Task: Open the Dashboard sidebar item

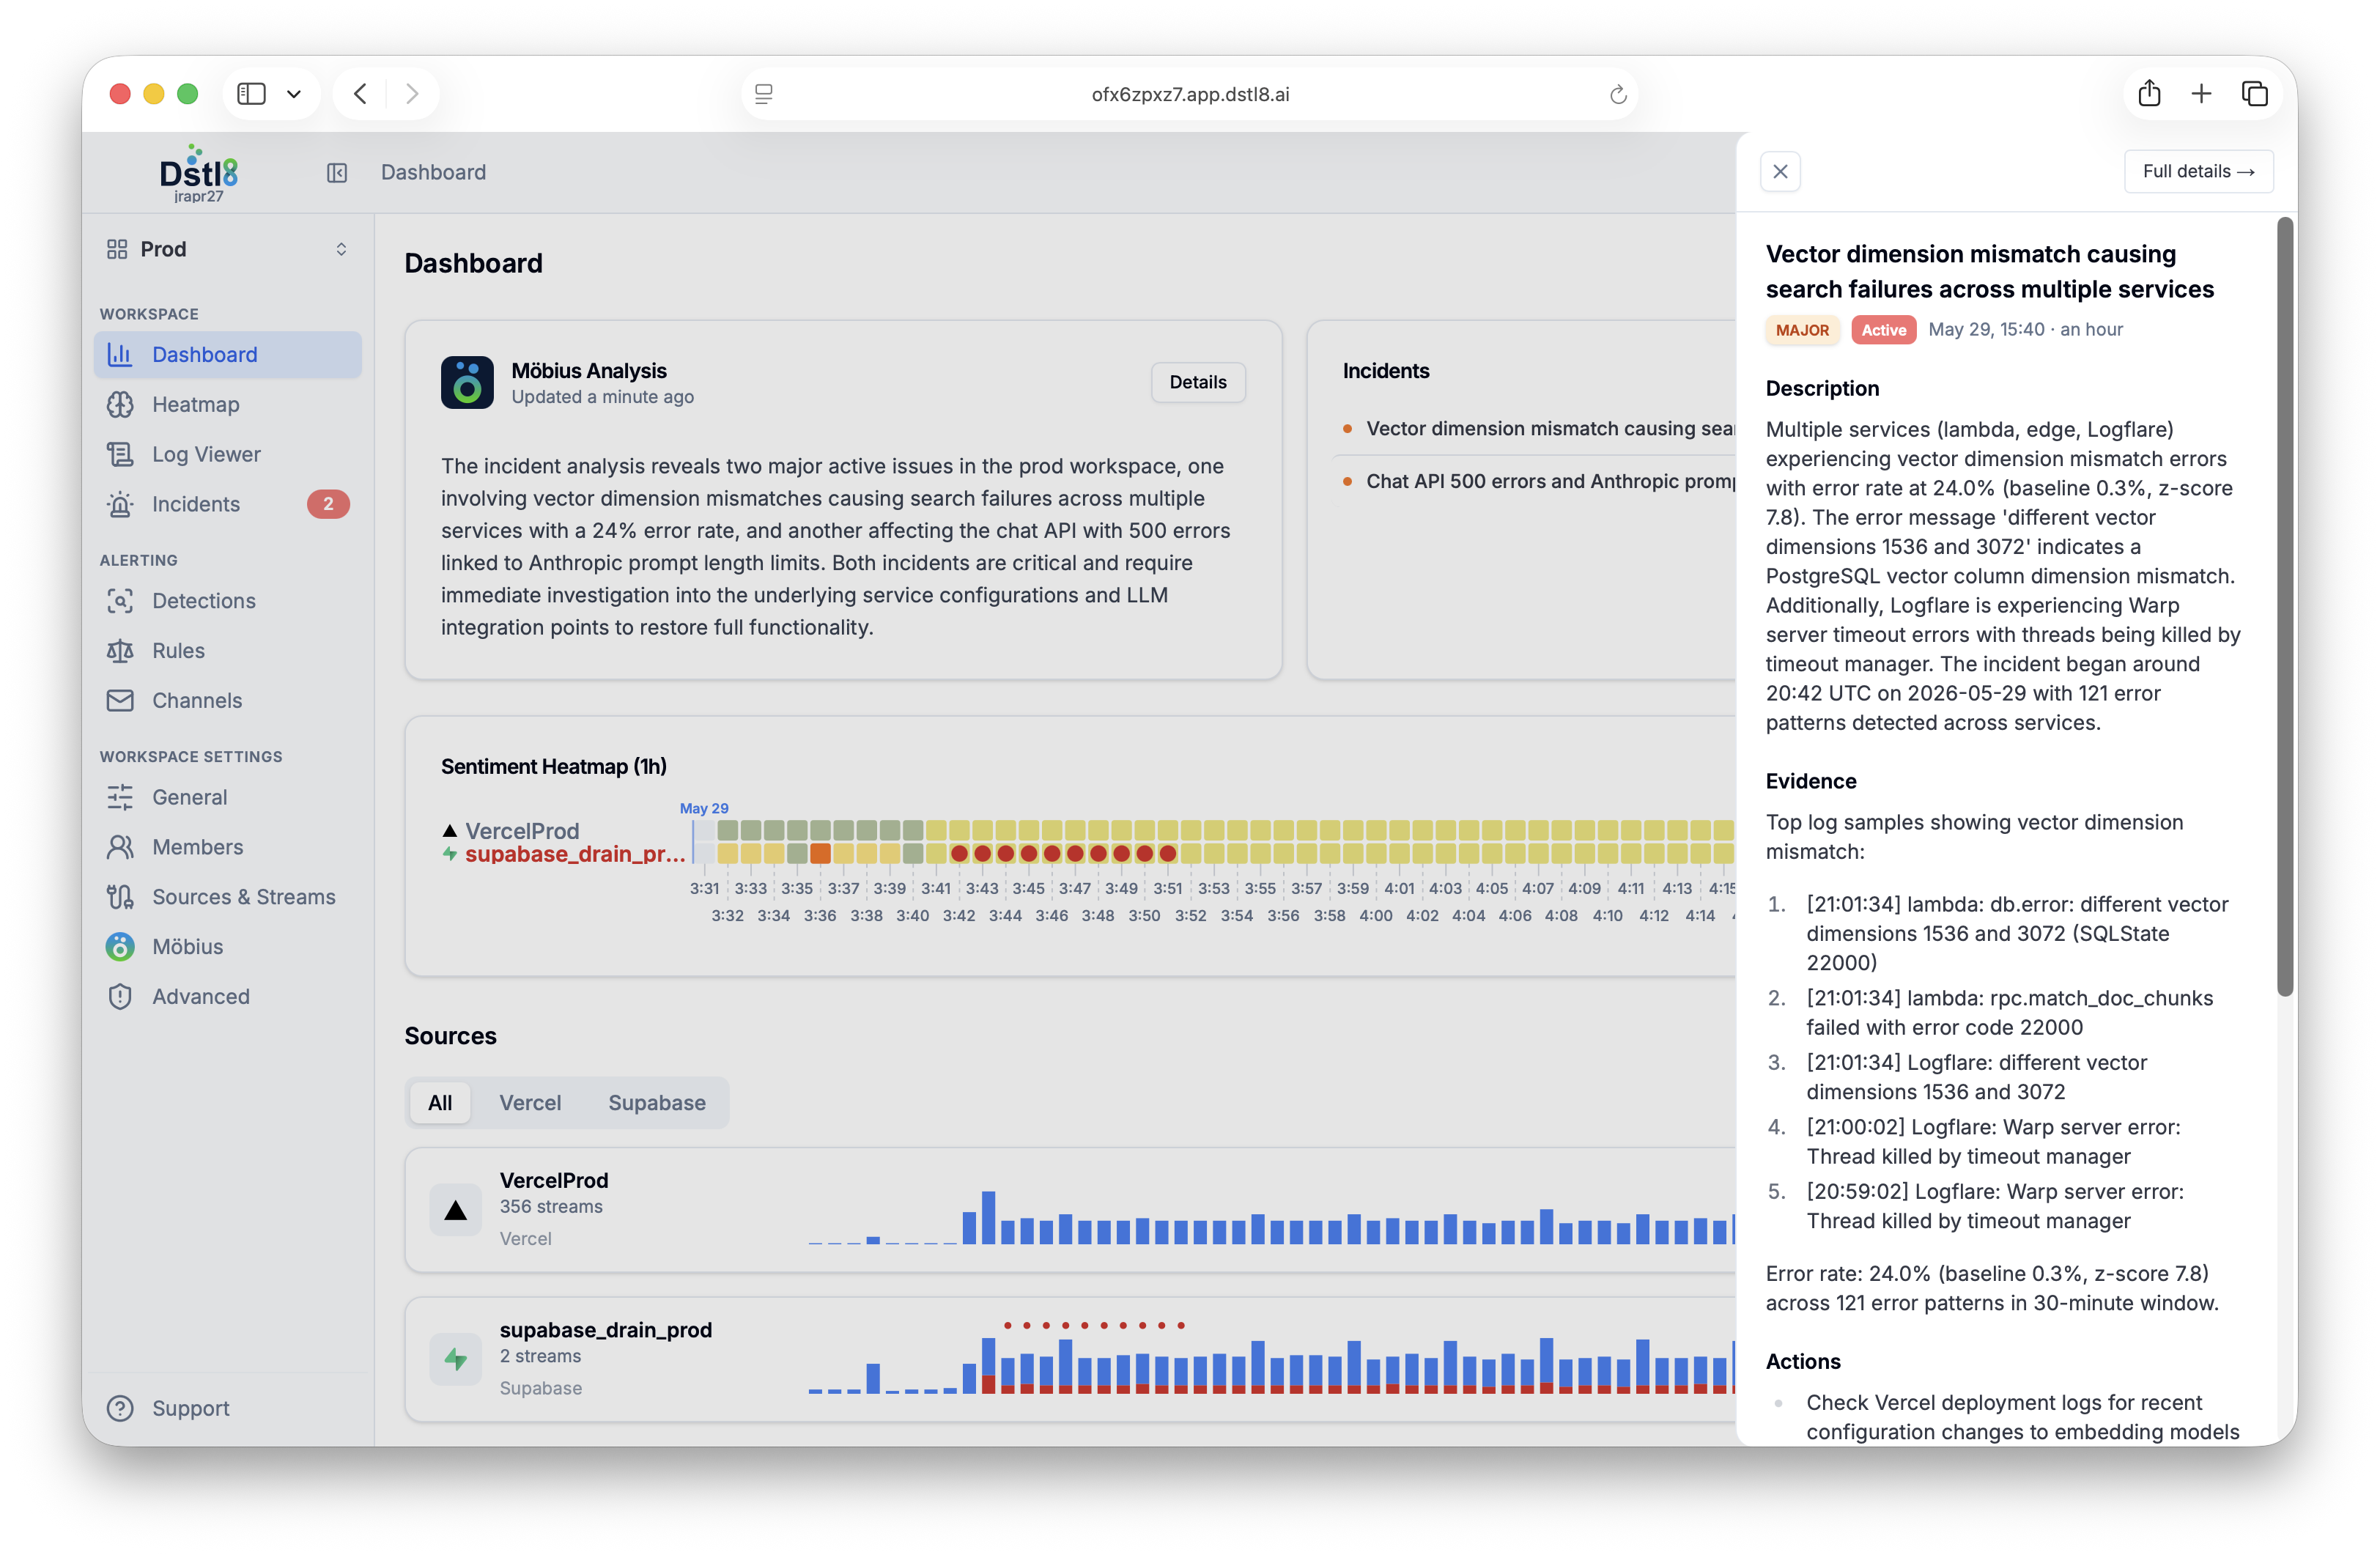Action: [x=228, y=355]
